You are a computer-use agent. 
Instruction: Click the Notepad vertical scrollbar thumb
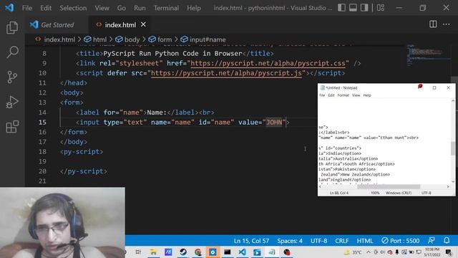[x=453, y=148]
